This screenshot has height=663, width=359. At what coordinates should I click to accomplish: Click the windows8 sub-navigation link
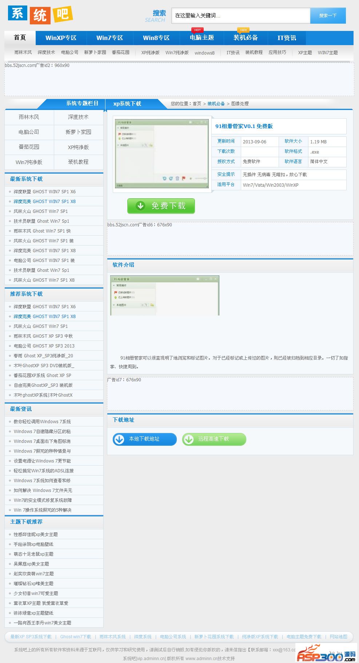pos(204,53)
